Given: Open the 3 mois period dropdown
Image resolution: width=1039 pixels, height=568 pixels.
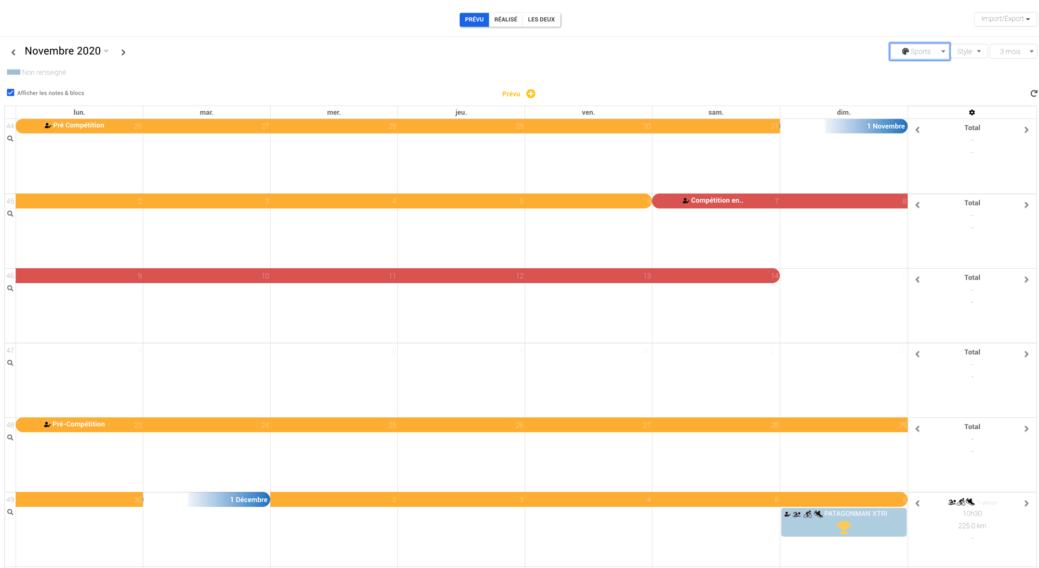Looking at the screenshot, I should click(1013, 51).
